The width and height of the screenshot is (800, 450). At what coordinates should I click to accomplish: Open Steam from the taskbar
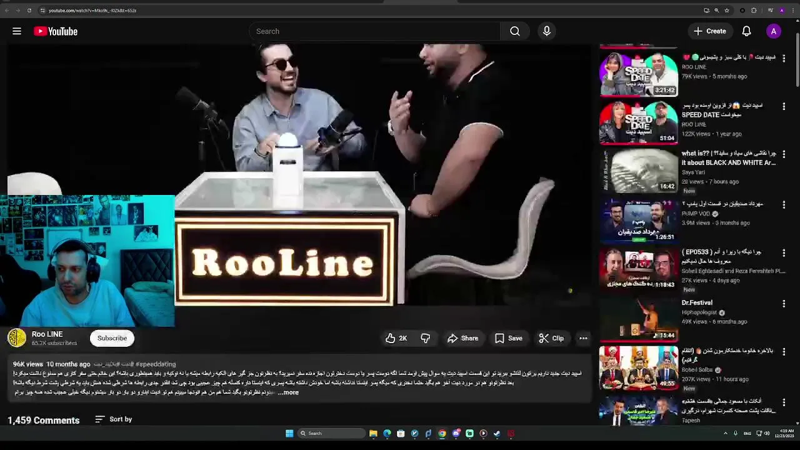497,433
